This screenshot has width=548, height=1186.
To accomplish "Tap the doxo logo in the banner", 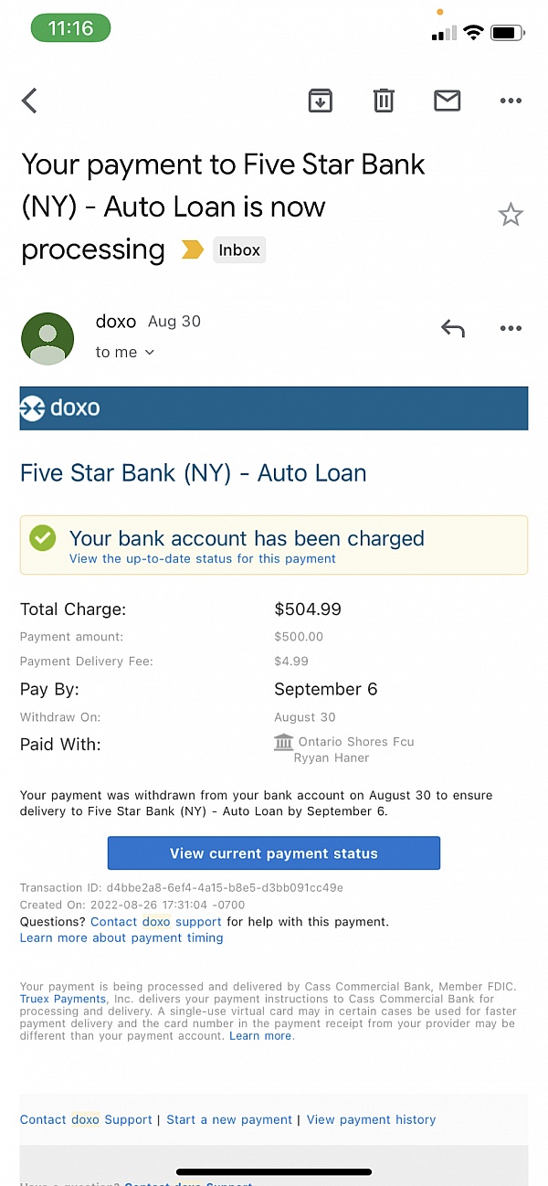I will pyautogui.click(x=60, y=408).
